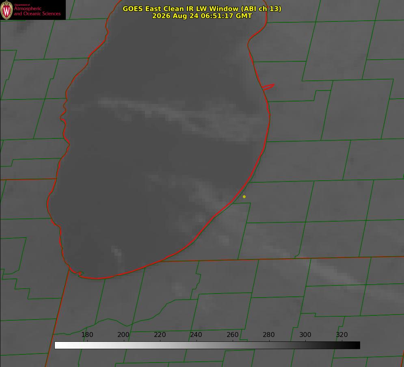Click the 220 temperature scale label
The image size is (404, 367).
160,335
